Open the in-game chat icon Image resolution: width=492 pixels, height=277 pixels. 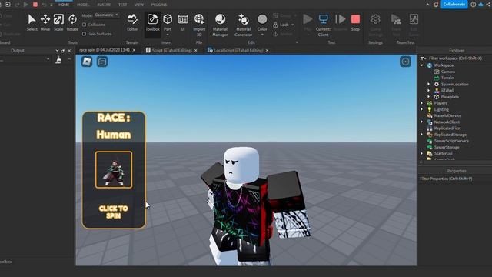pos(102,62)
